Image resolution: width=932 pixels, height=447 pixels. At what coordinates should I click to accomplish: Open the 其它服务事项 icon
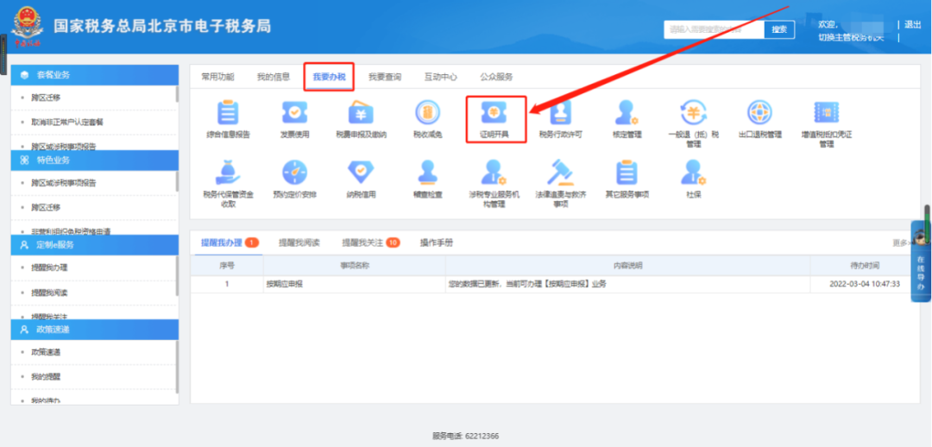coord(627,172)
